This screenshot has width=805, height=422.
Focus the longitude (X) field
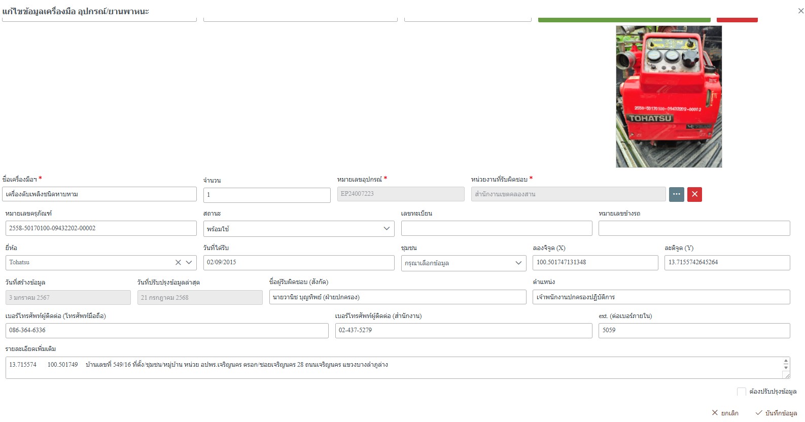pyautogui.click(x=596, y=262)
